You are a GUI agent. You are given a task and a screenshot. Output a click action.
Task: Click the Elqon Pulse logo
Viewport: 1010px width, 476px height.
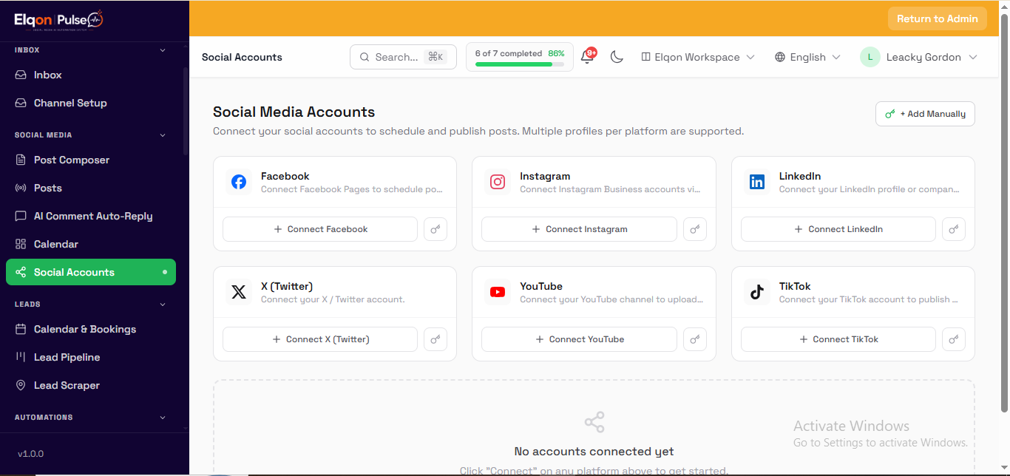[x=58, y=21]
